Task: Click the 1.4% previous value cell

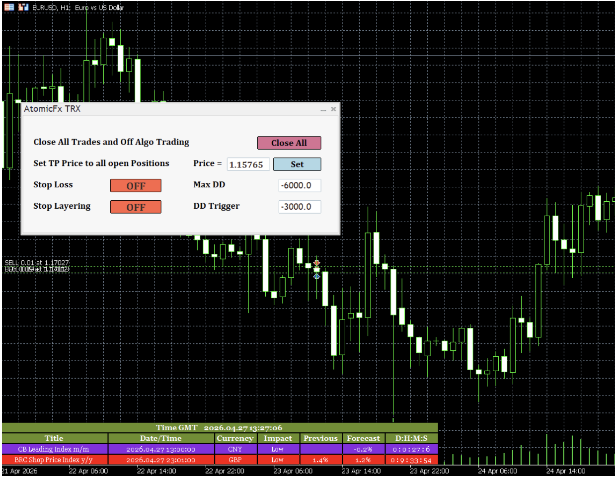Action: tap(320, 460)
